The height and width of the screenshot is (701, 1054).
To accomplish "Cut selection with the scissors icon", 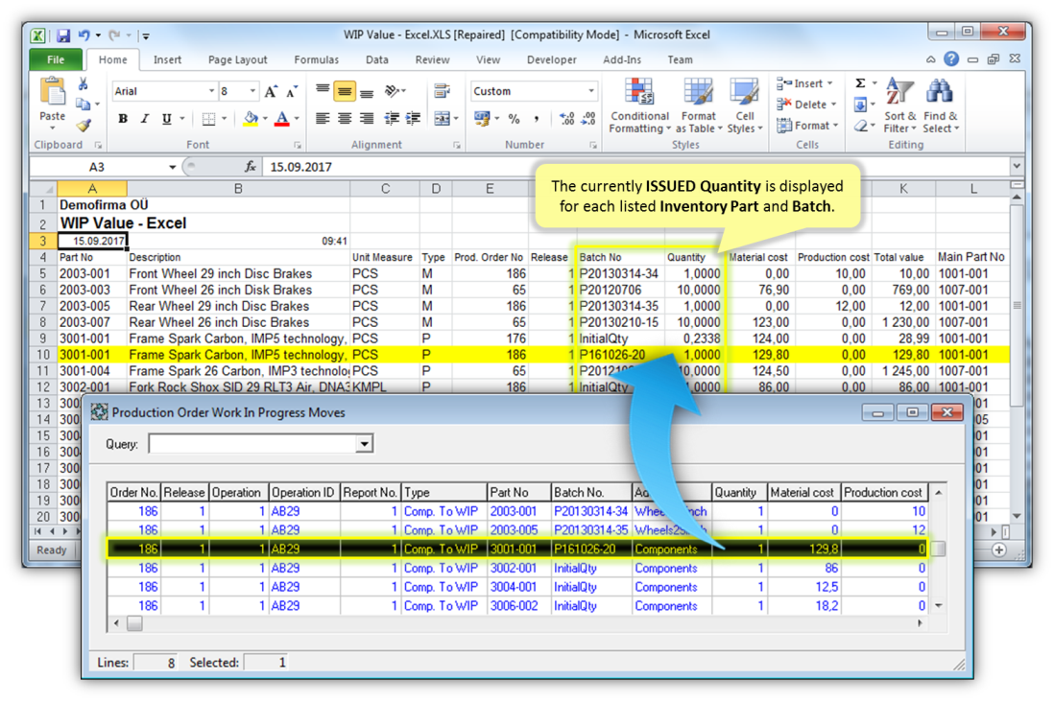I will (84, 84).
